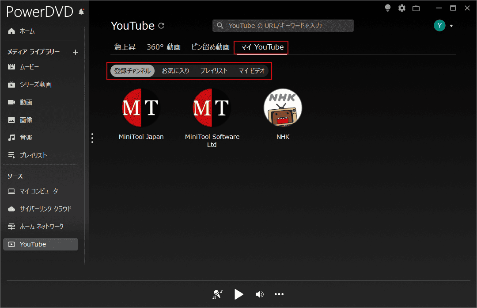Open more playback options ellipsis
Viewport: 477px width, 308px height.
(279, 294)
